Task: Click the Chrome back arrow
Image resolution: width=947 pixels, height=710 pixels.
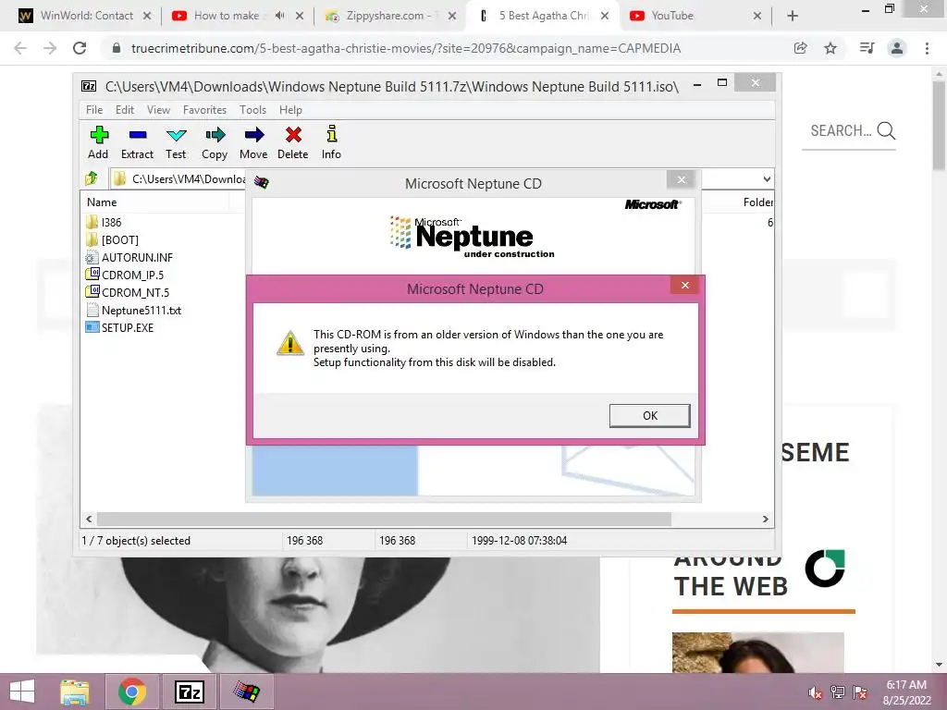Action: coord(20,48)
